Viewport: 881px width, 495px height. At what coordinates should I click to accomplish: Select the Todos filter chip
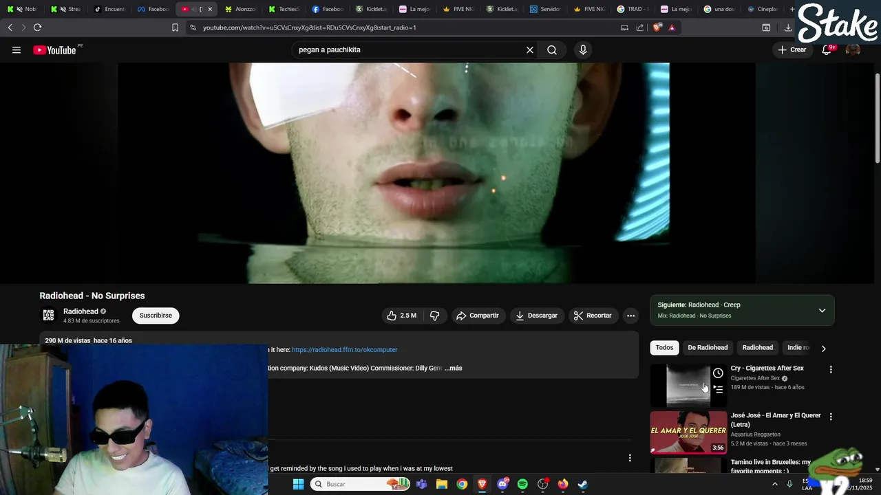(664, 347)
